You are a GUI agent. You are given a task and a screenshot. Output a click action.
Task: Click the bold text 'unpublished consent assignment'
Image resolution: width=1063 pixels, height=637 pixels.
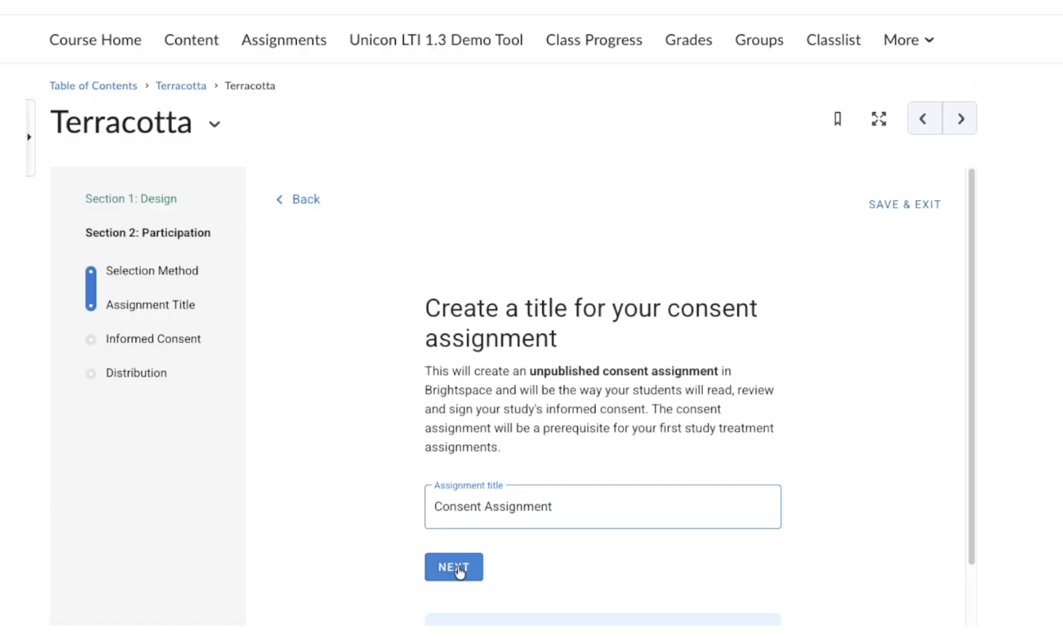coord(624,371)
